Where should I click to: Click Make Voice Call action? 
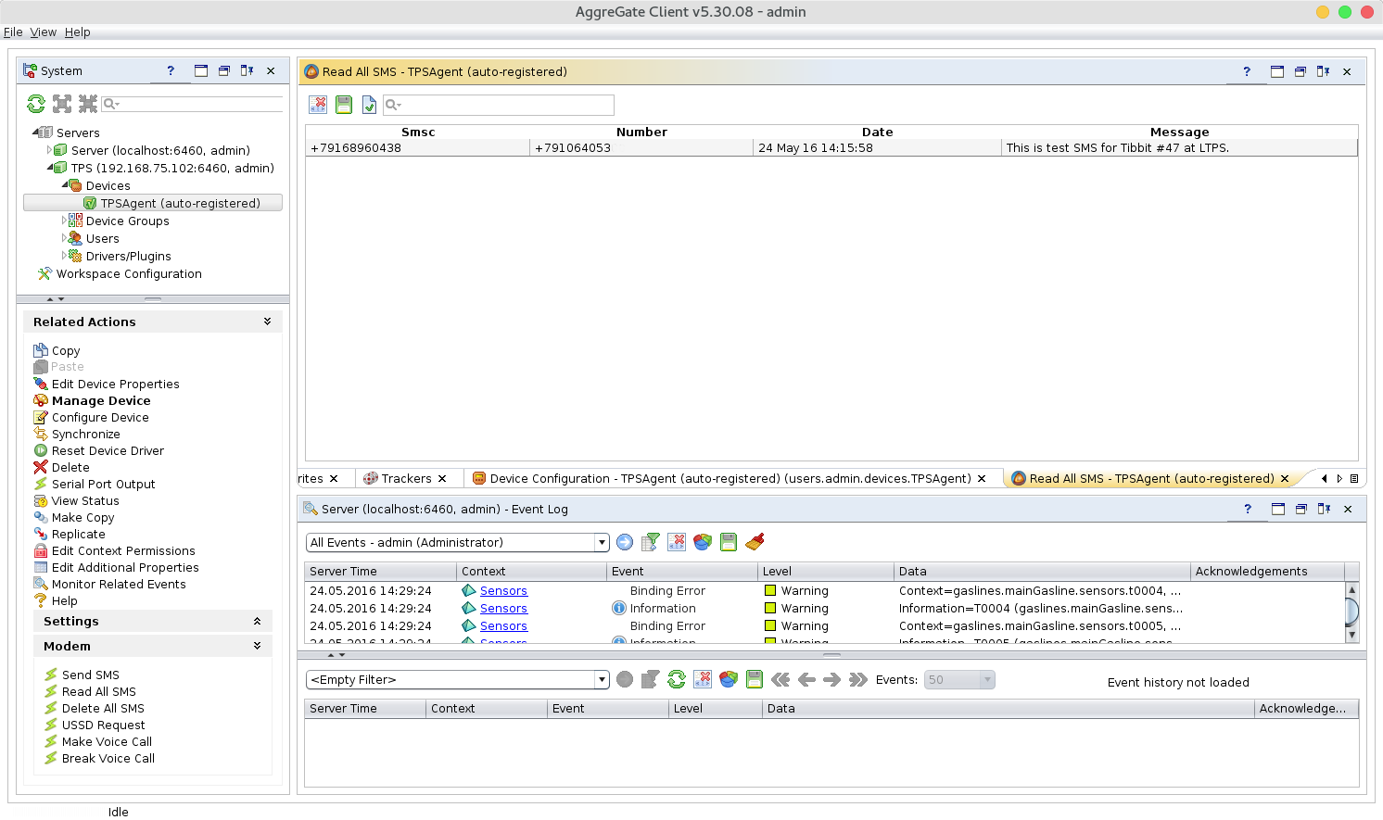point(107,741)
